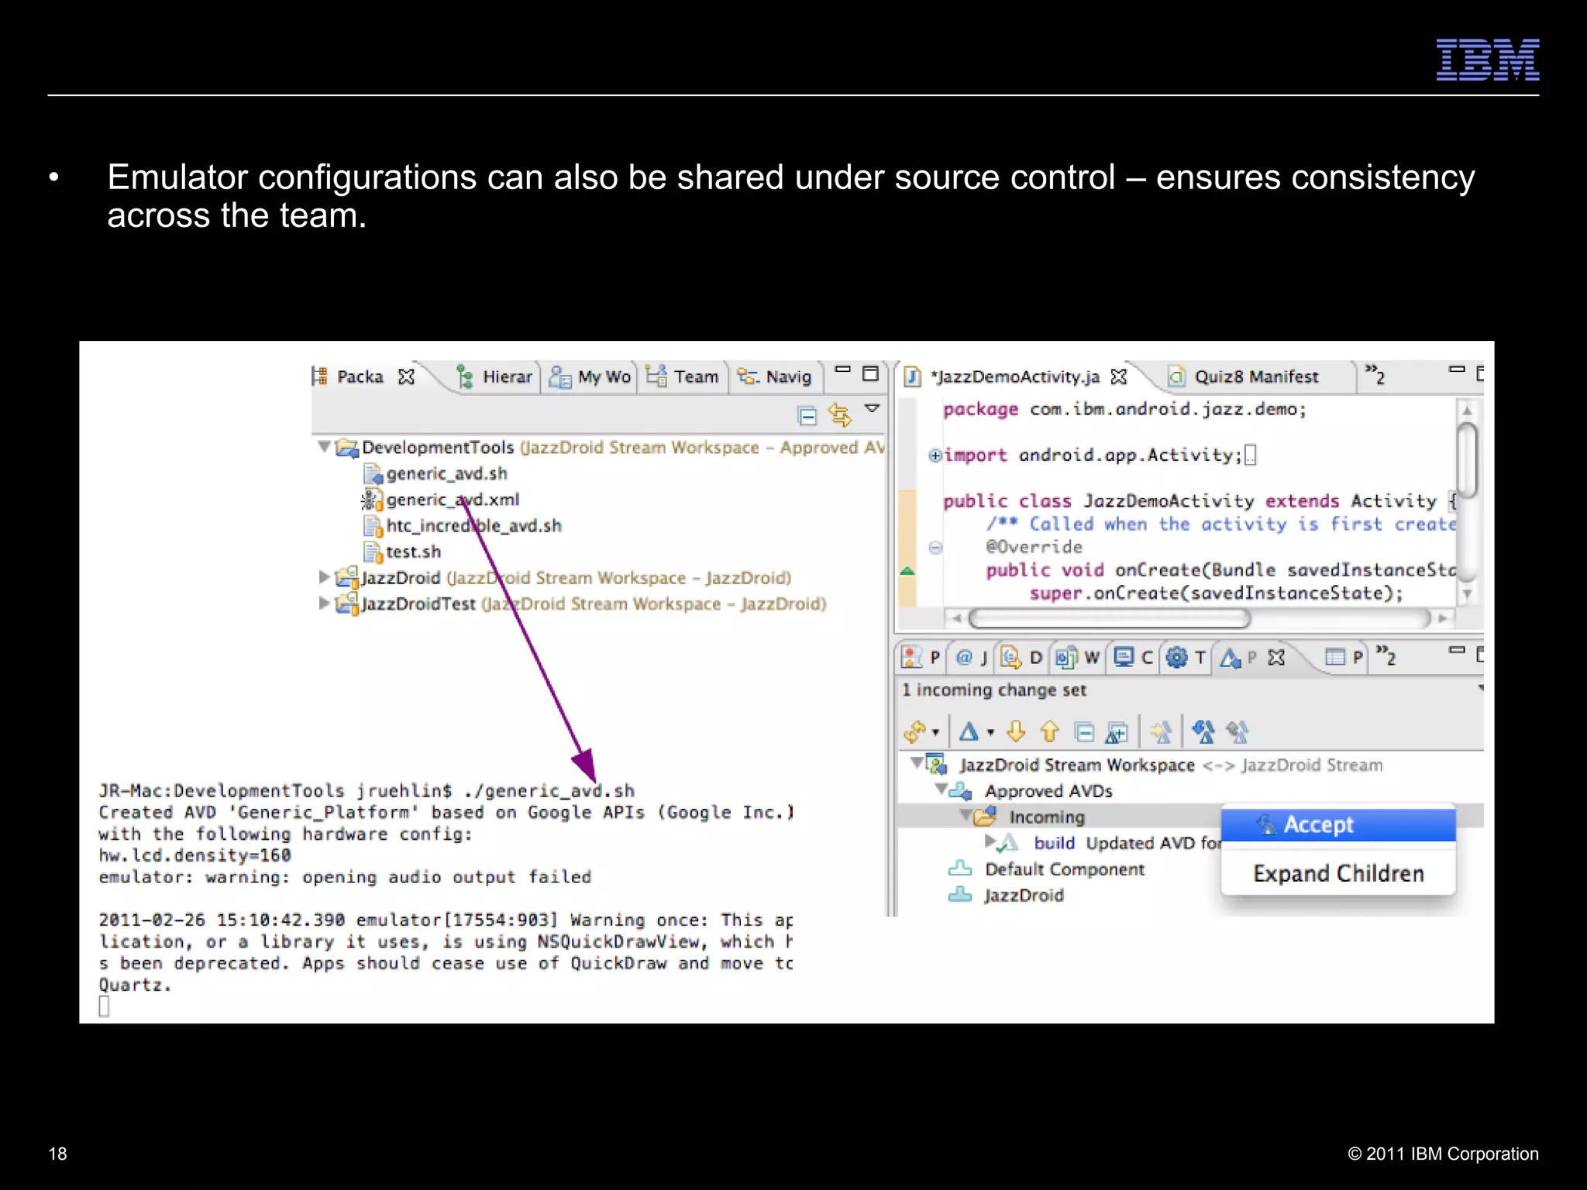Click the DevelopmentTools project folder icon
The image size is (1587, 1190).
(x=346, y=448)
